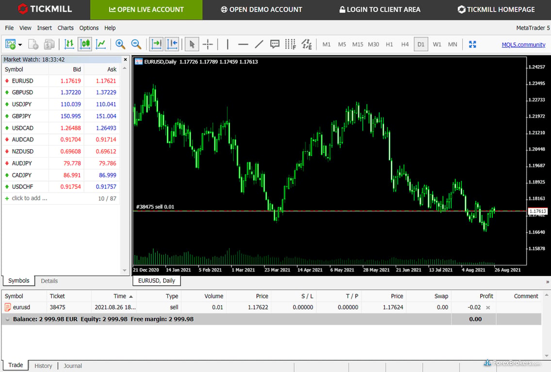Click the eurusd order row icon

tap(7, 307)
